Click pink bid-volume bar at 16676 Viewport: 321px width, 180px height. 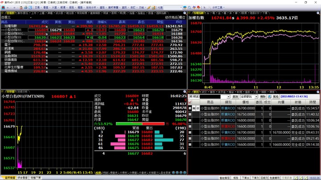[118, 144]
